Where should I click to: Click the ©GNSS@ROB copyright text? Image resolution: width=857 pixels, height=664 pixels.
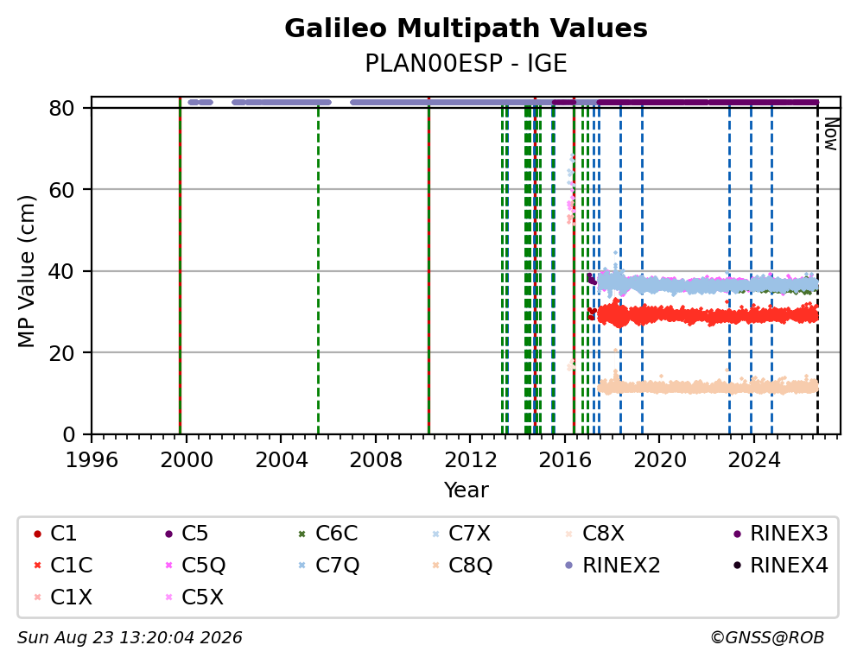(x=767, y=638)
